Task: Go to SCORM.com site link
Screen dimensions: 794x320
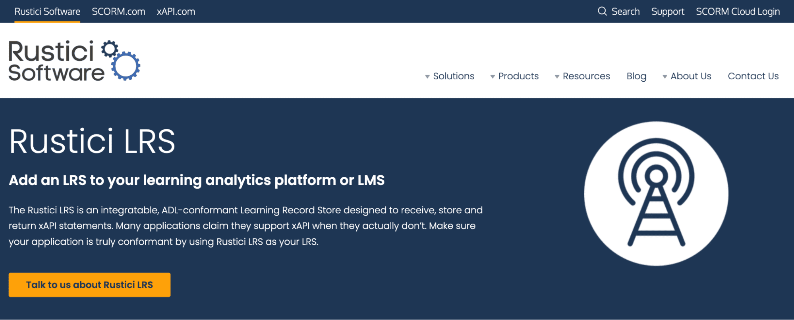Action: pyautogui.click(x=118, y=11)
